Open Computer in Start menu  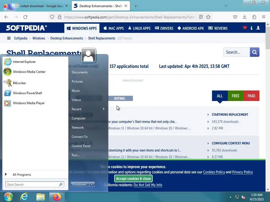79,118
